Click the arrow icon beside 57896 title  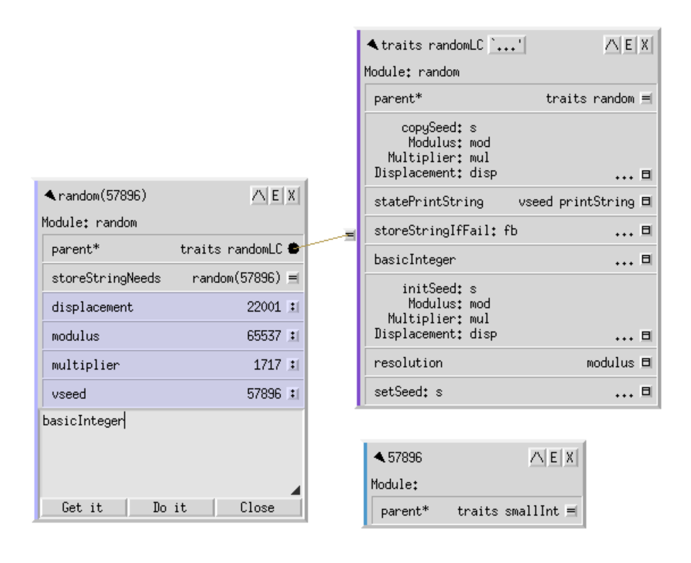[x=379, y=457]
